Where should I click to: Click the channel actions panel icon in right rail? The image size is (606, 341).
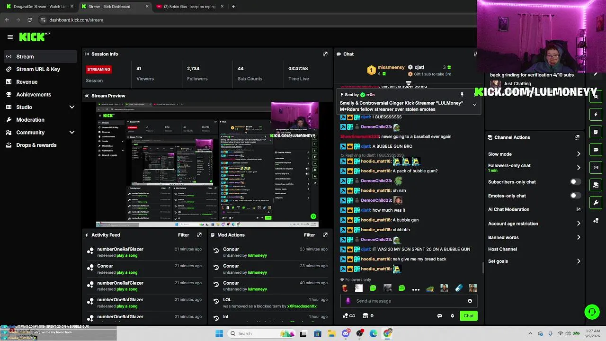tap(596, 185)
